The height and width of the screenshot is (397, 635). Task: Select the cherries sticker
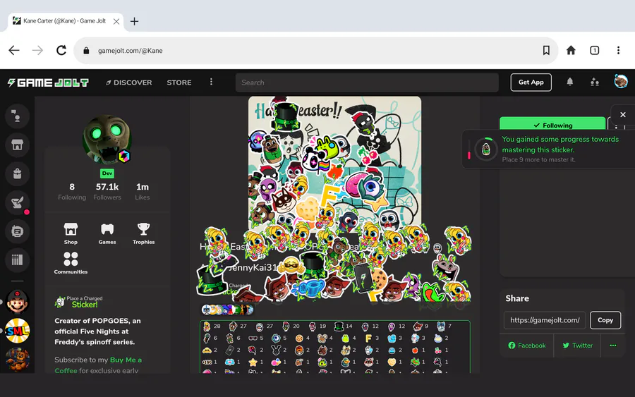441,350
